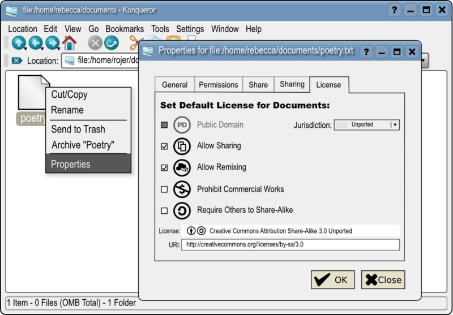The image size is (453, 315).
Task: Go forward with the Forward arrow icon
Action: [x=52, y=43]
